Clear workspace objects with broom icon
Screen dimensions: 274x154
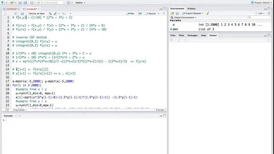pos(208,13)
